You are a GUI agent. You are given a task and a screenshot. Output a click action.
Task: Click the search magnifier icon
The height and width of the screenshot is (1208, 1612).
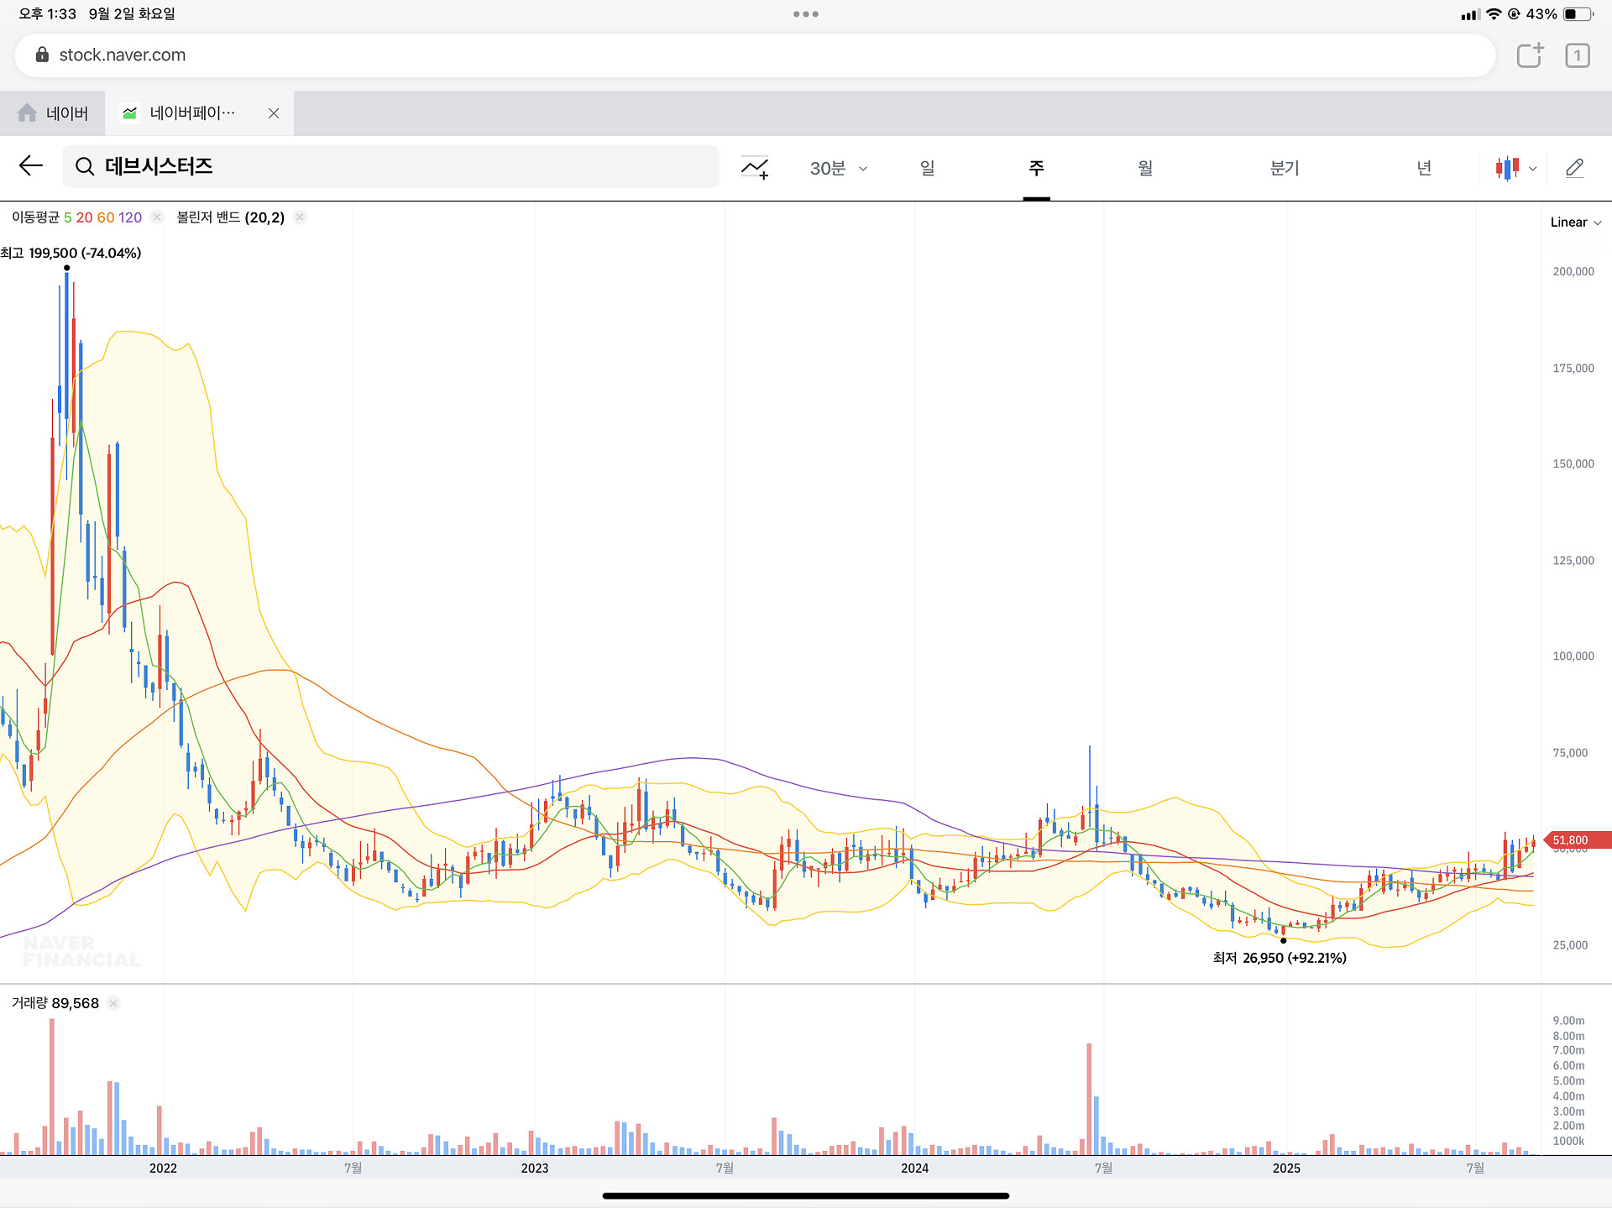point(85,167)
